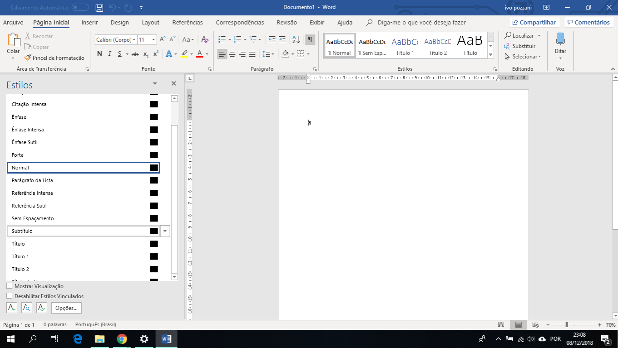Click Substituir in Editando group
The width and height of the screenshot is (618, 348).
520,46
